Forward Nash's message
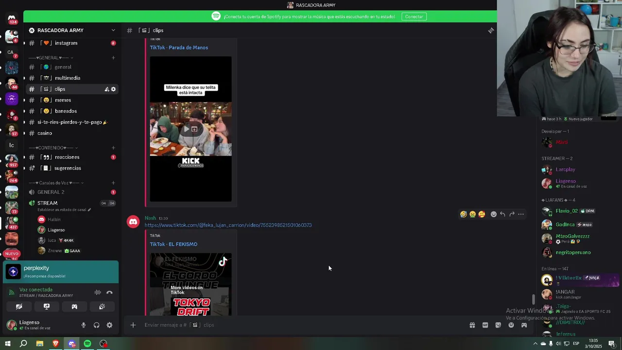 [x=512, y=214]
